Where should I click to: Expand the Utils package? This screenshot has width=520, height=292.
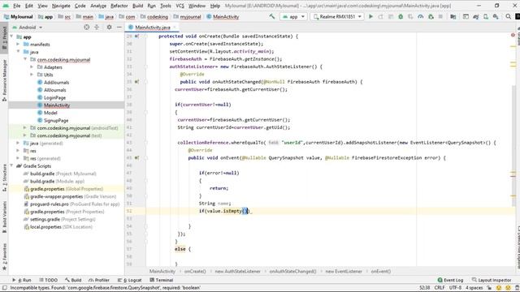click(x=32, y=75)
